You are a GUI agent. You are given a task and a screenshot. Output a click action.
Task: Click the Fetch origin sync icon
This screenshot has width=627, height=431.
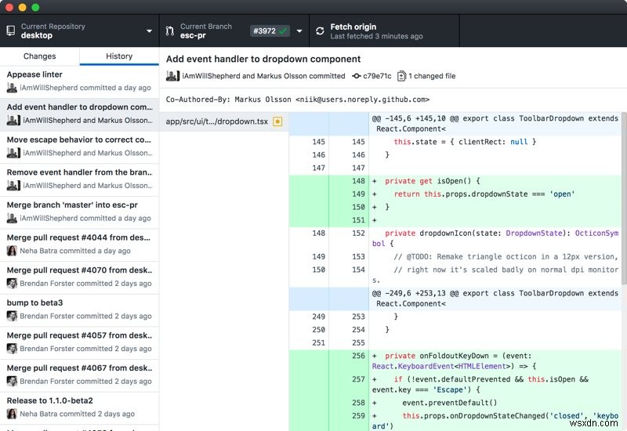(320, 31)
